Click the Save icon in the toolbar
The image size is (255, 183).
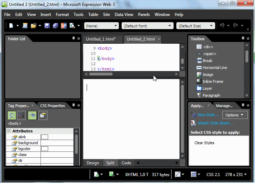click(47, 26)
